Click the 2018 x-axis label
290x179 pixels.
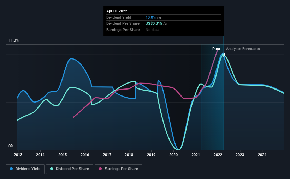(x=129, y=155)
